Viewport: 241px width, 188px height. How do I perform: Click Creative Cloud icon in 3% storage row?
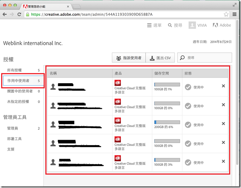[118, 158]
